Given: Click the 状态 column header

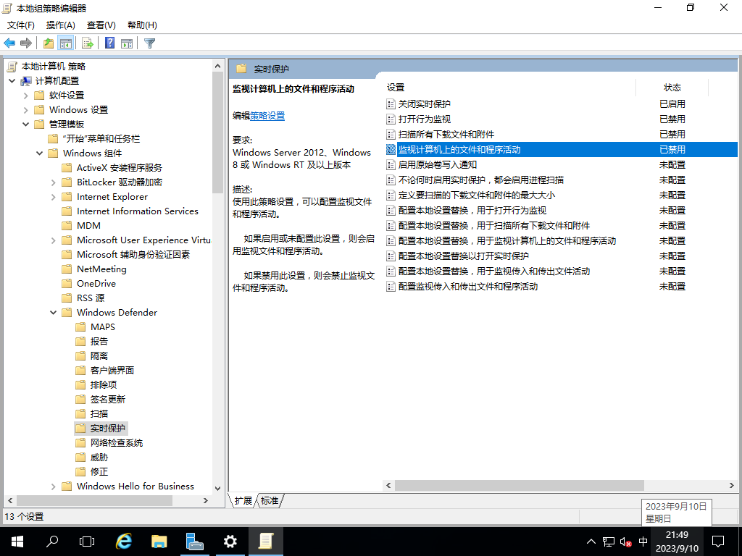Looking at the screenshot, I should [672, 88].
